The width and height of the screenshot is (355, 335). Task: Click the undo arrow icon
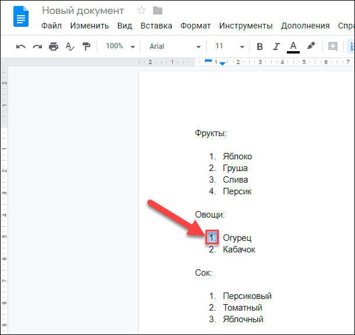pyautogui.click(x=21, y=47)
